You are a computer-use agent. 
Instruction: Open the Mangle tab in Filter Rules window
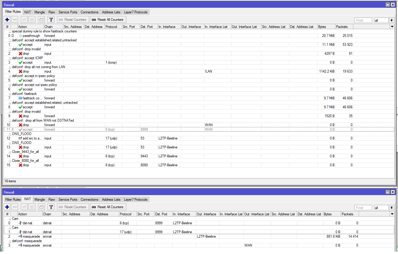click(40, 12)
